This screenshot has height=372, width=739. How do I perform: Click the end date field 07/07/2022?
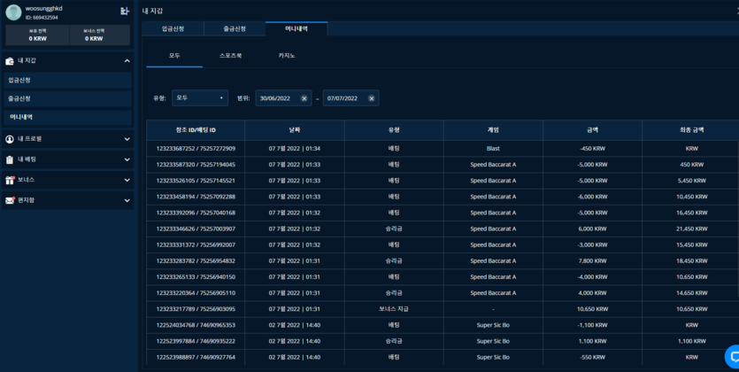coord(350,98)
